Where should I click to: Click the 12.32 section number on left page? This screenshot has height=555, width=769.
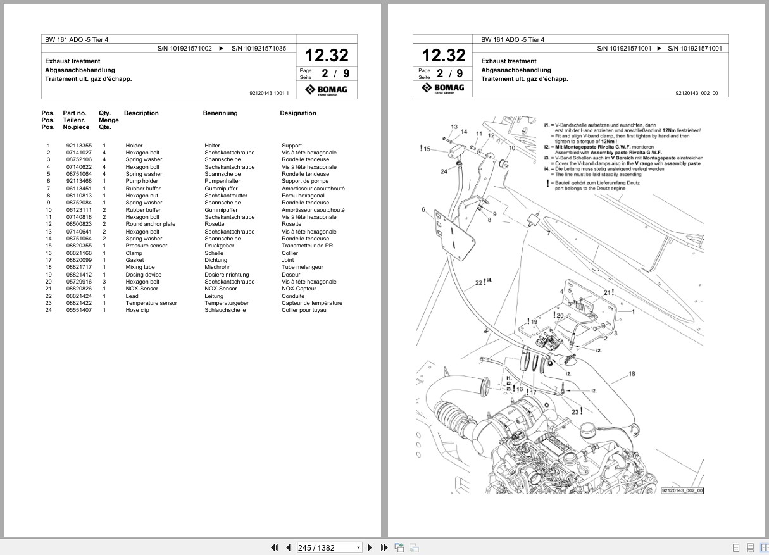tap(327, 56)
